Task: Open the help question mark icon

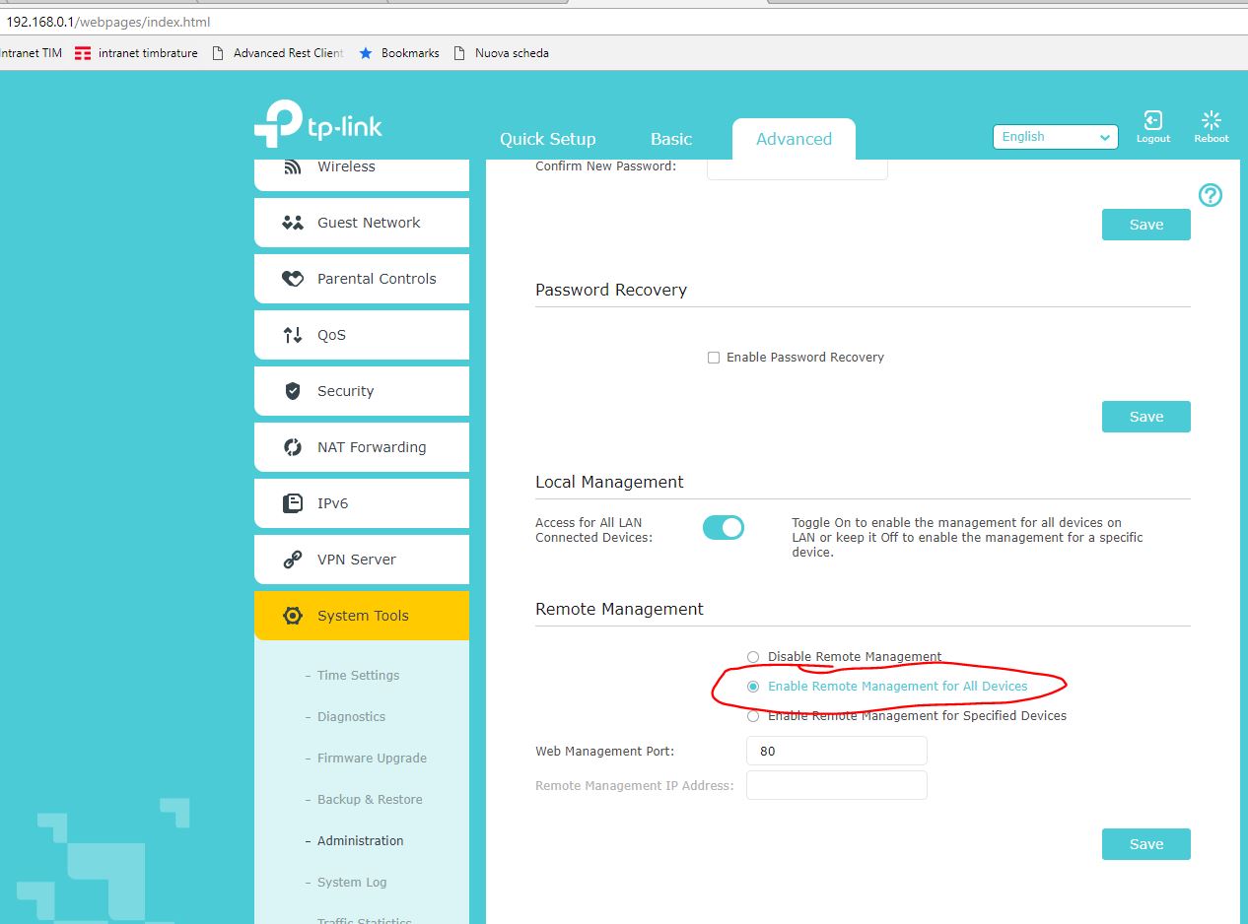Action: coord(1210,195)
